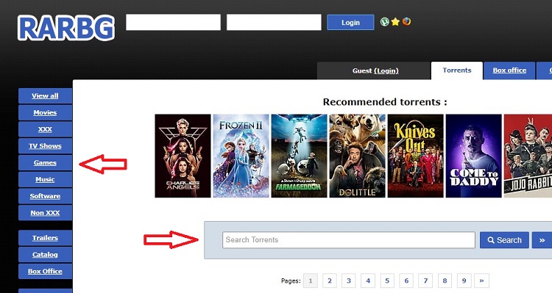This screenshot has height=293, width=552.
Task: Click the Firefox icon in header
Action: pos(406,22)
